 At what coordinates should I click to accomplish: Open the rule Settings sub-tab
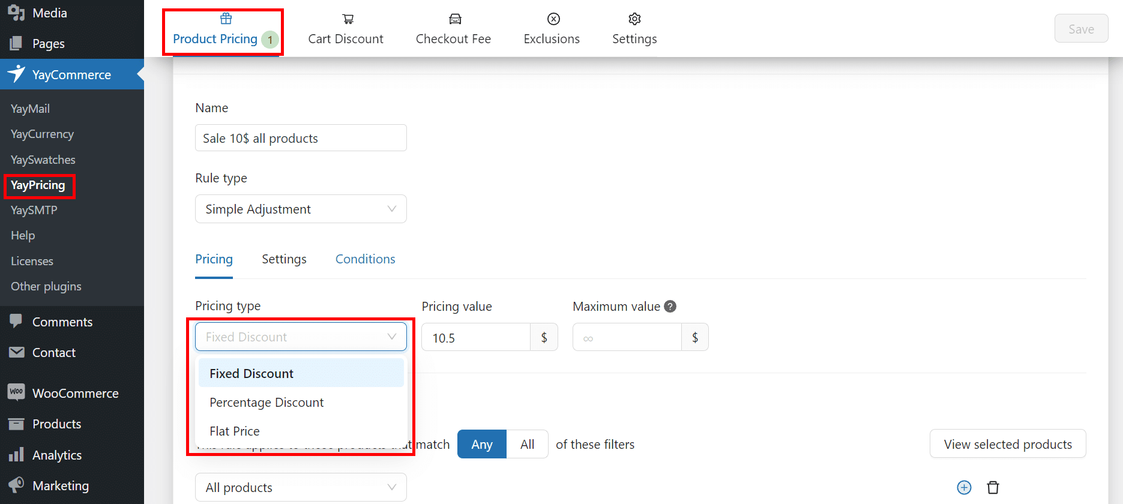coord(284,259)
